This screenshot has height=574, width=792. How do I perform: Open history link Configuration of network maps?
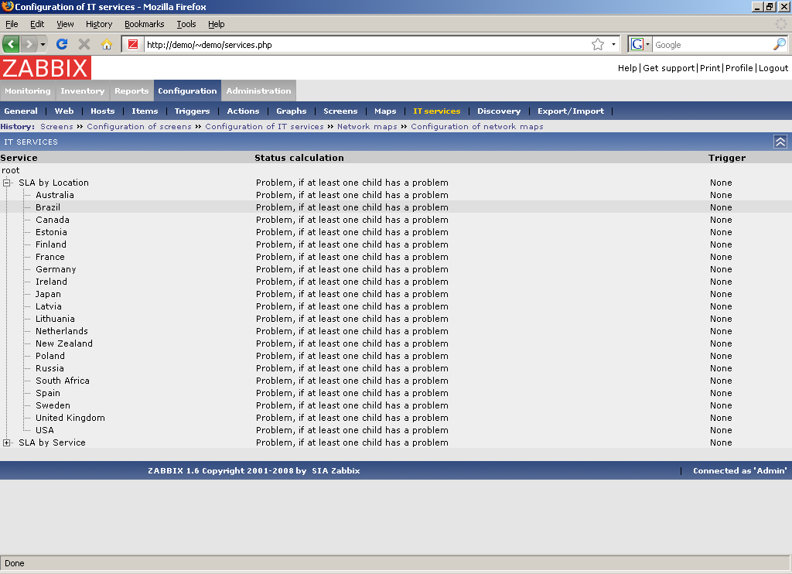coord(476,126)
